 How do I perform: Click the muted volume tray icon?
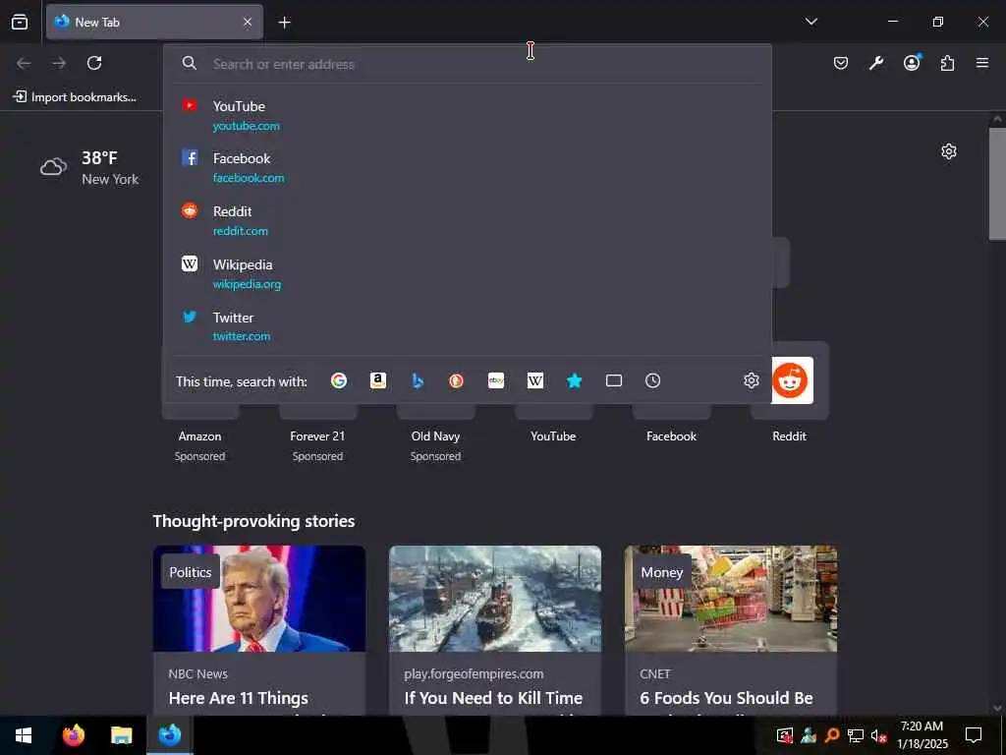[x=878, y=735]
